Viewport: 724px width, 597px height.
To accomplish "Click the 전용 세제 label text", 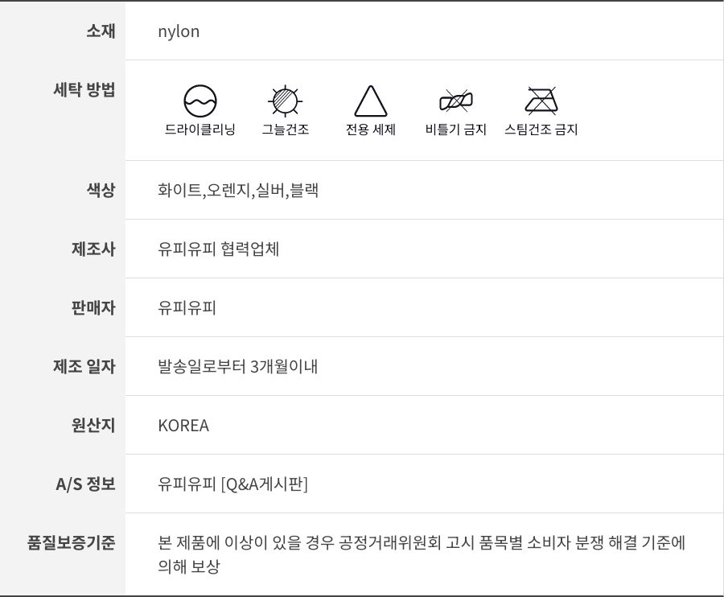I will [x=371, y=130].
